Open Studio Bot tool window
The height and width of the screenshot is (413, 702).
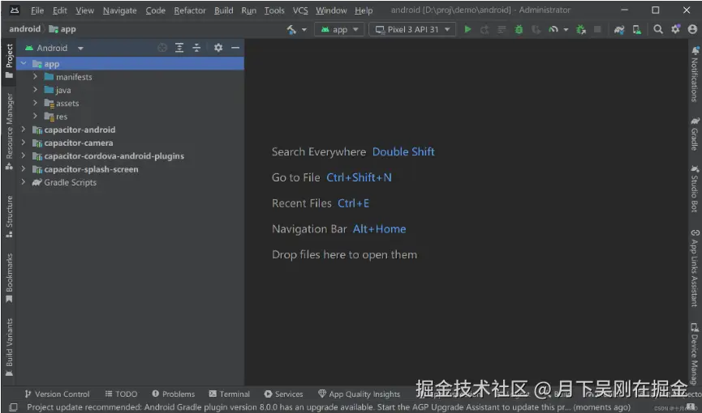tap(695, 188)
